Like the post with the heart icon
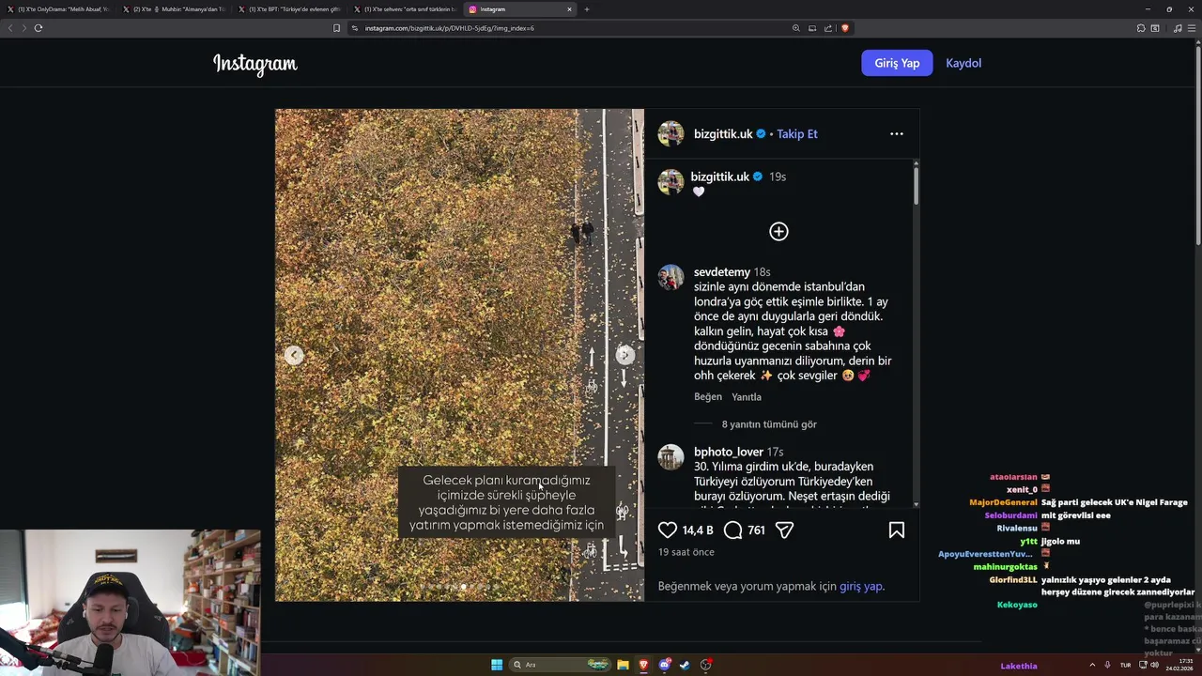The height and width of the screenshot is (676, 1202). [668, 530]
